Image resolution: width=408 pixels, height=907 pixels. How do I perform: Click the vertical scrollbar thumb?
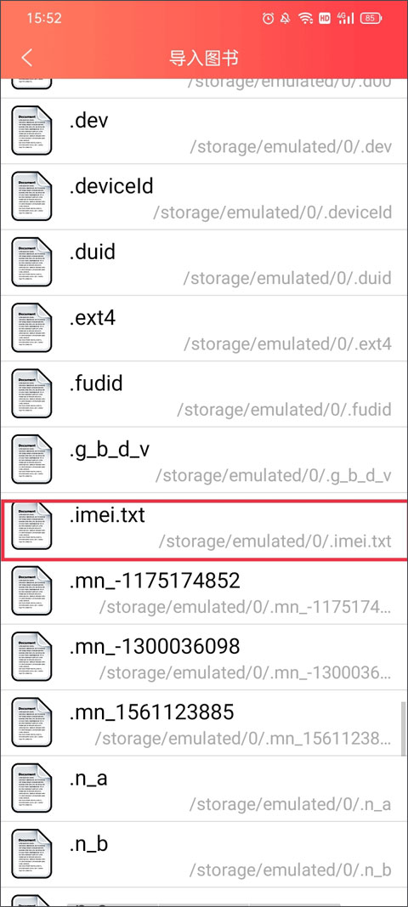(x=404, y=728)
